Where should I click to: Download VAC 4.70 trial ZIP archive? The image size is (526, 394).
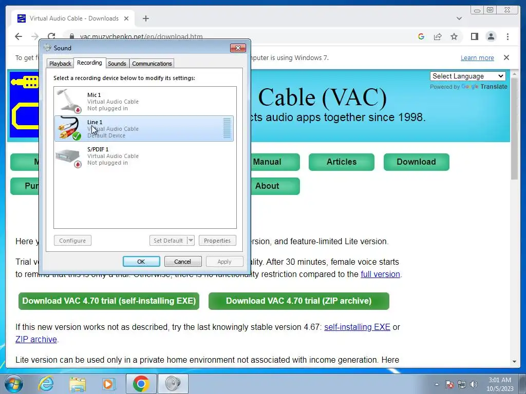pyautogui.click(x=299, y=301)
